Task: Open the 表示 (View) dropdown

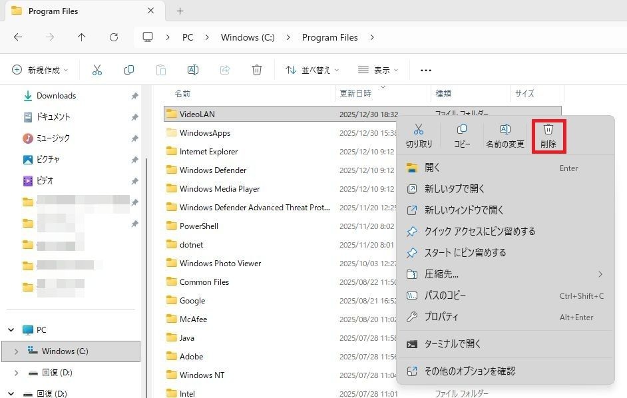Action: [377, 70]
